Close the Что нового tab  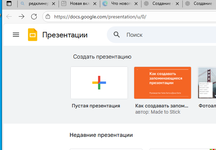[136, 4]
